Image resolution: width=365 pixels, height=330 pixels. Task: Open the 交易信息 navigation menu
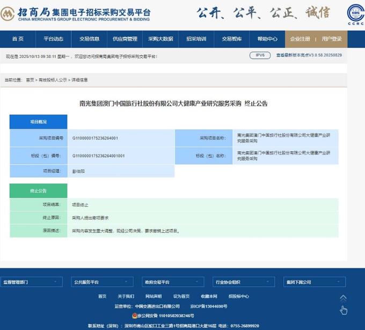[x=89, y=39]
